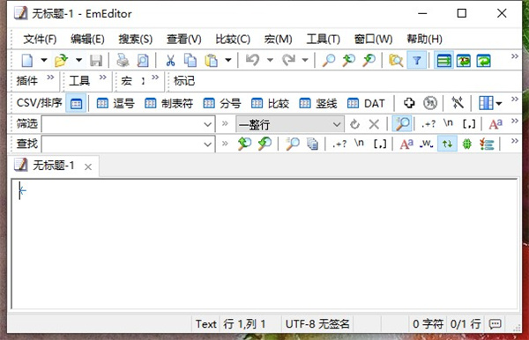Expand the 插件 toolbar overflow chevron
The width and height of the screenshot is (529, 340).
pos(50,78)
